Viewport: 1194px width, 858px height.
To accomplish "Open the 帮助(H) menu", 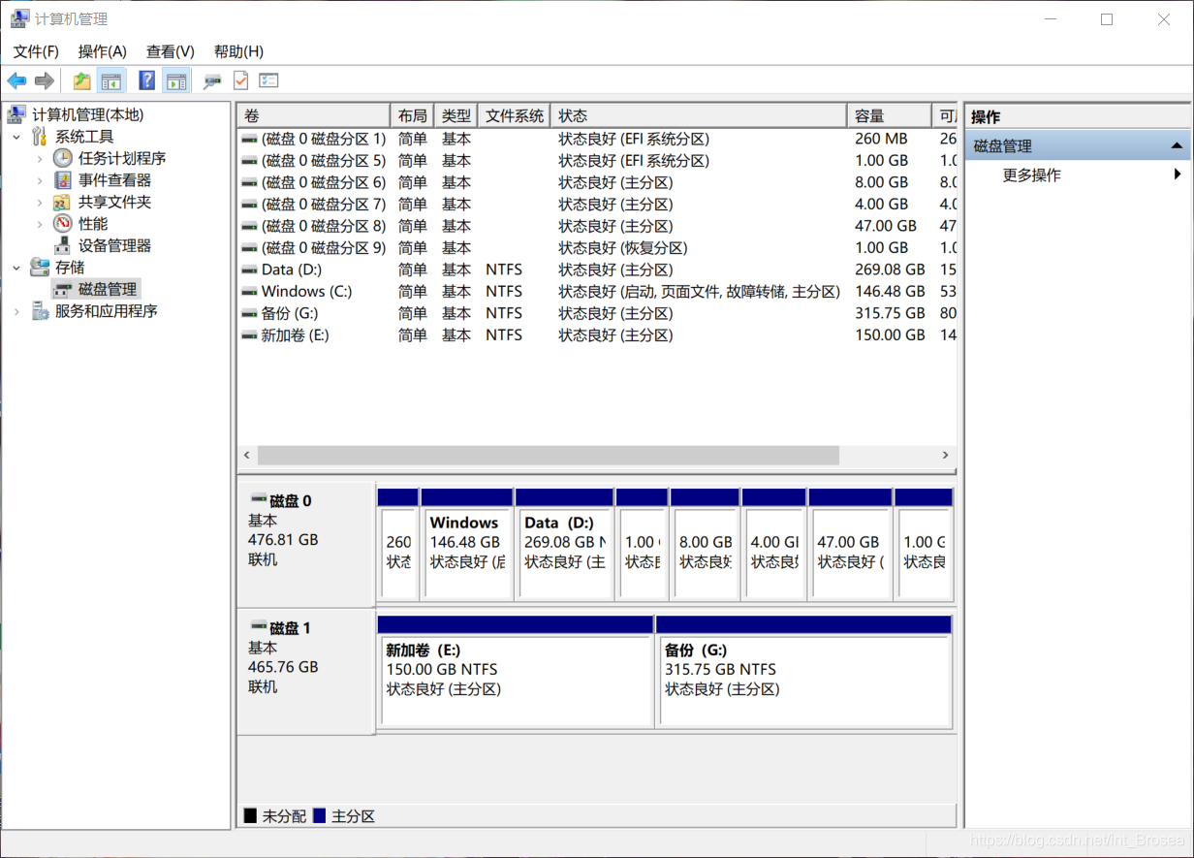I will pos(238,51).
